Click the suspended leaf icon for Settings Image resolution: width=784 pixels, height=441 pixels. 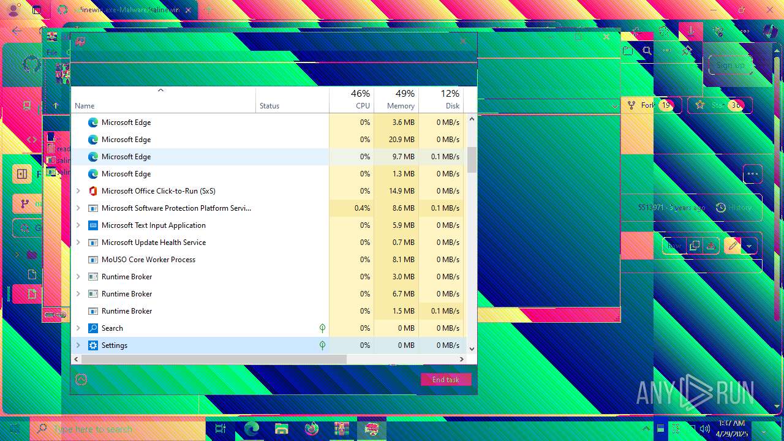point(322,345)
